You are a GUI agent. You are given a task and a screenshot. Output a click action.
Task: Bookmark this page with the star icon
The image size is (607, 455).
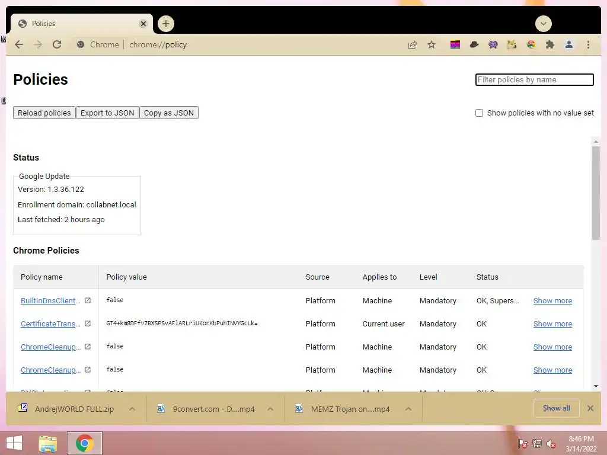[432, 44]
